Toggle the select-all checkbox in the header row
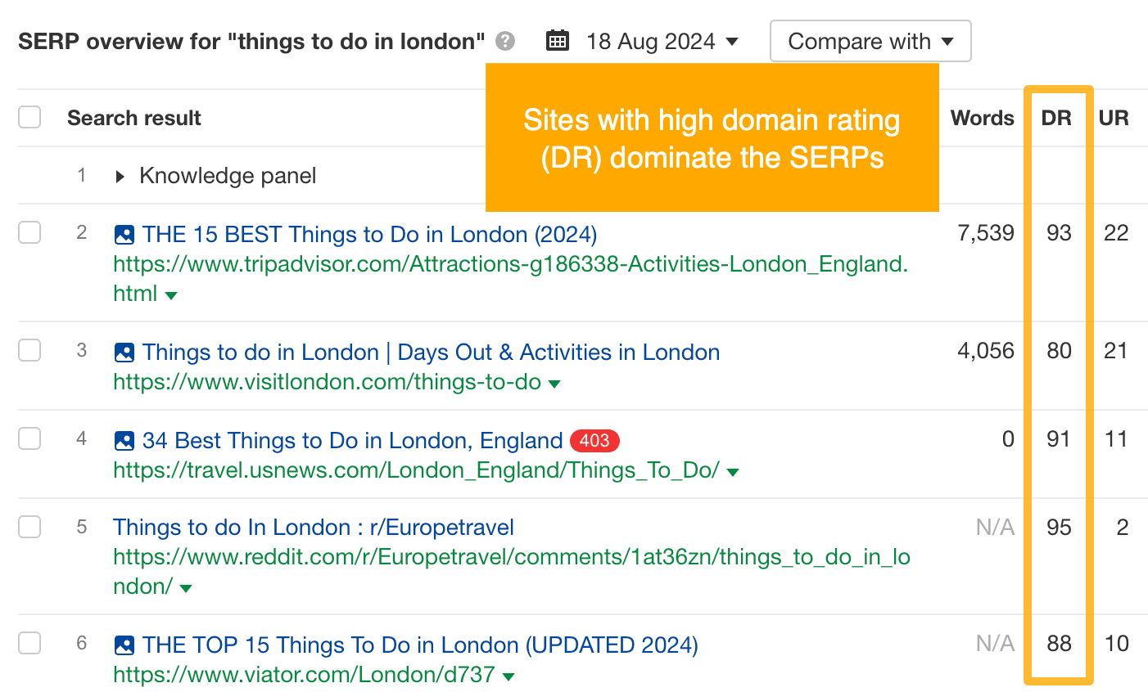The width and height of the screenshot is (1148, 692). click(x=29, y=117)
